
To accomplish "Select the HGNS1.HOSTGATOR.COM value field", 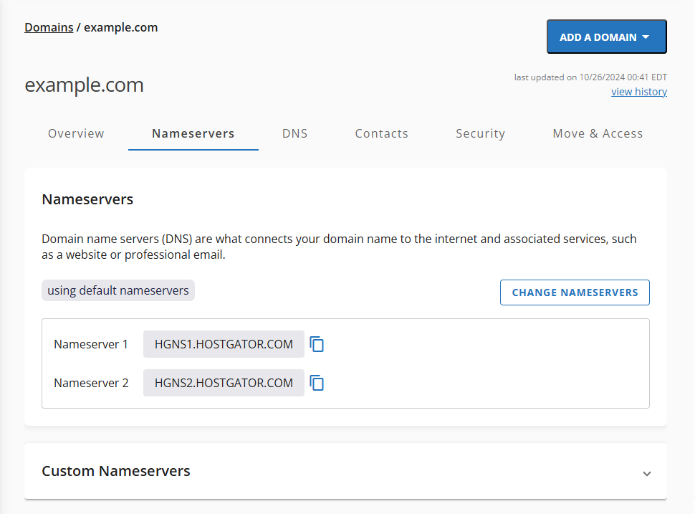I will tap(224, 344).
